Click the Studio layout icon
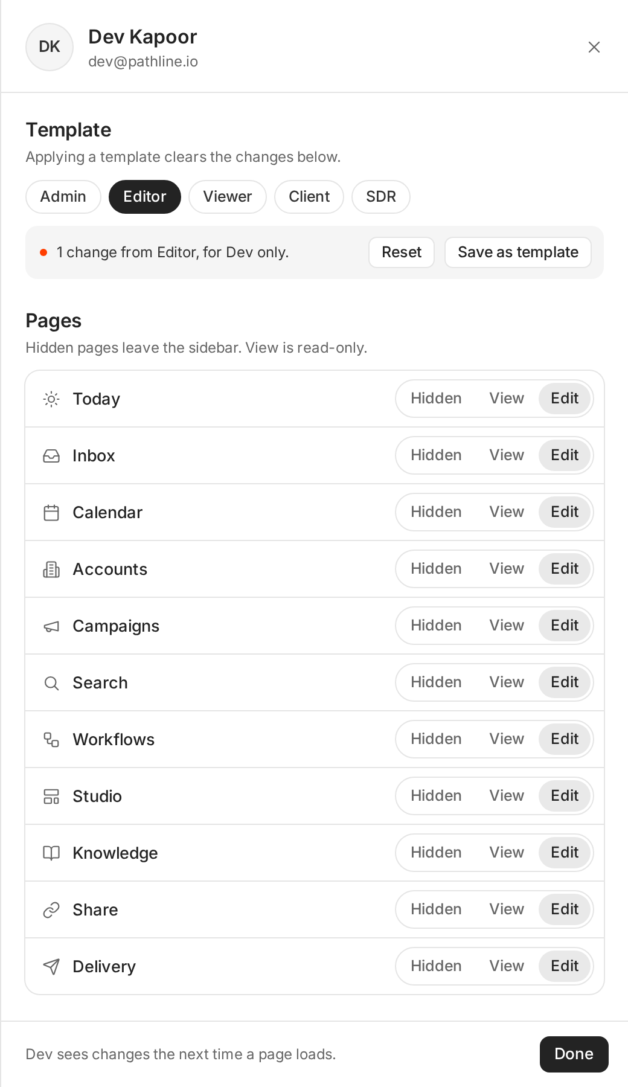This screenshot has width=628, height=1087. click(x=51, y=797)
